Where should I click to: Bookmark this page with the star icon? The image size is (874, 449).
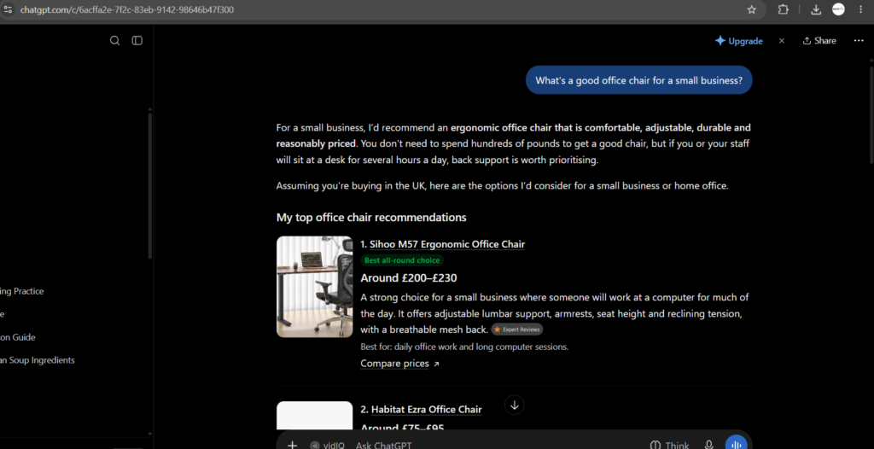751,9
